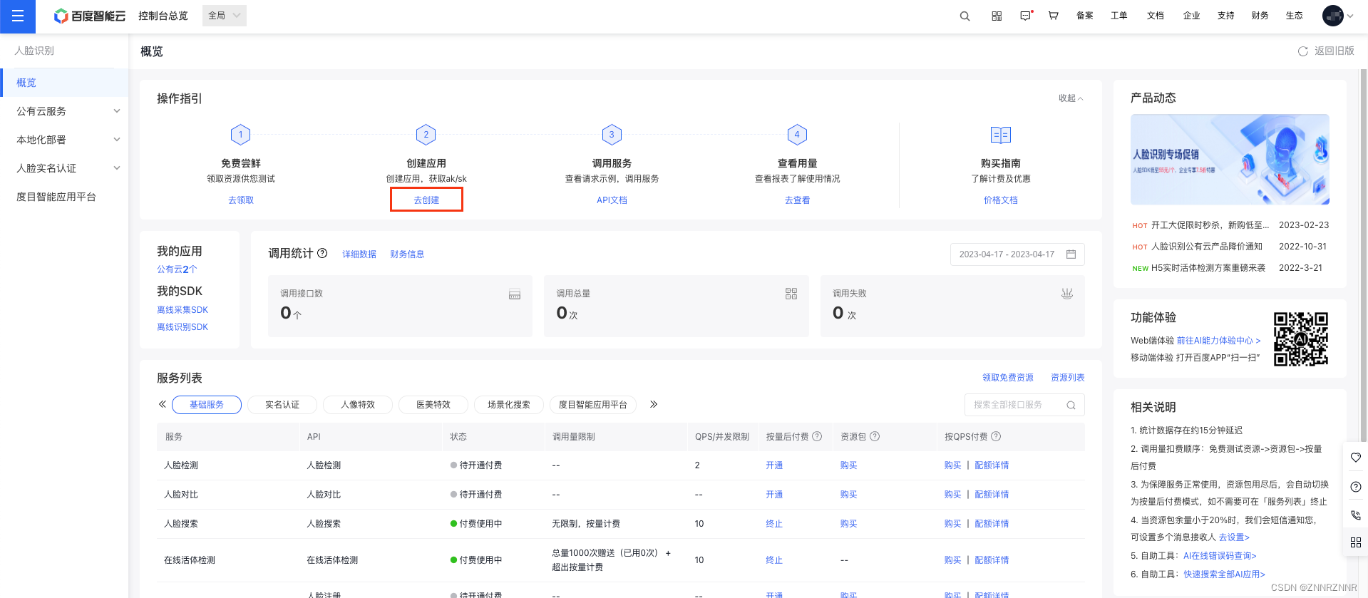Screen dimensions: 1368x598
Task: Click help icon beside 资源包 column
Action: [x=875, y=436]
